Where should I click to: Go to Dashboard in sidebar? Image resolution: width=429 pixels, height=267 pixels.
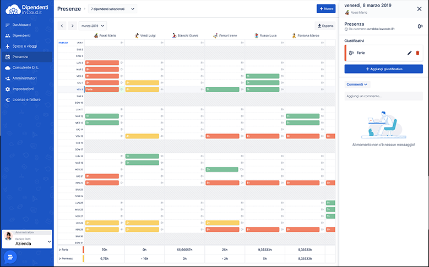pos(21,25)
